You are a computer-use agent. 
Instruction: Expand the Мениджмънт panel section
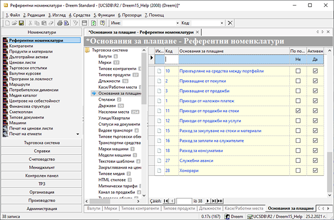pos(42,168)
